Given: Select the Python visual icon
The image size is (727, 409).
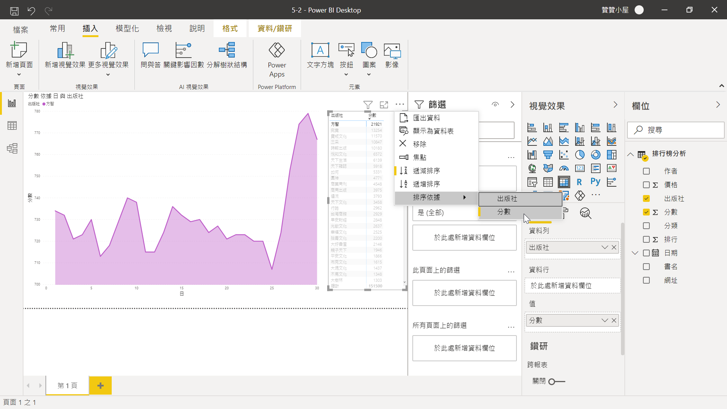Looking at the screenshot, I should [x=595, y=182].
